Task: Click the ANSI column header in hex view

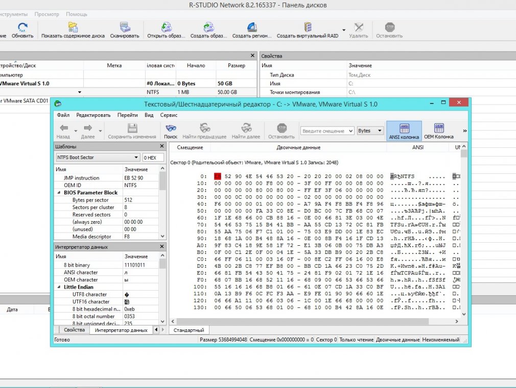Action: [x=418, y=147]
